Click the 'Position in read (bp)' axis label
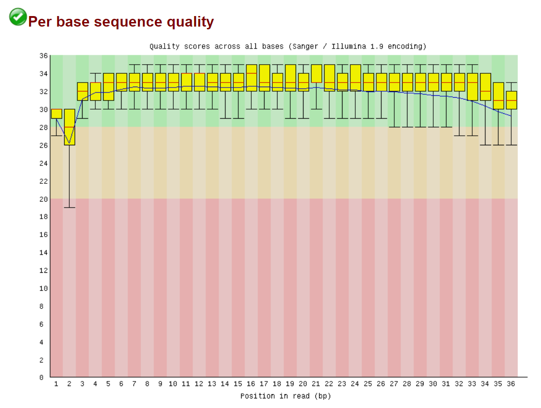Viewport: 541px width, 408px height. 286,396
